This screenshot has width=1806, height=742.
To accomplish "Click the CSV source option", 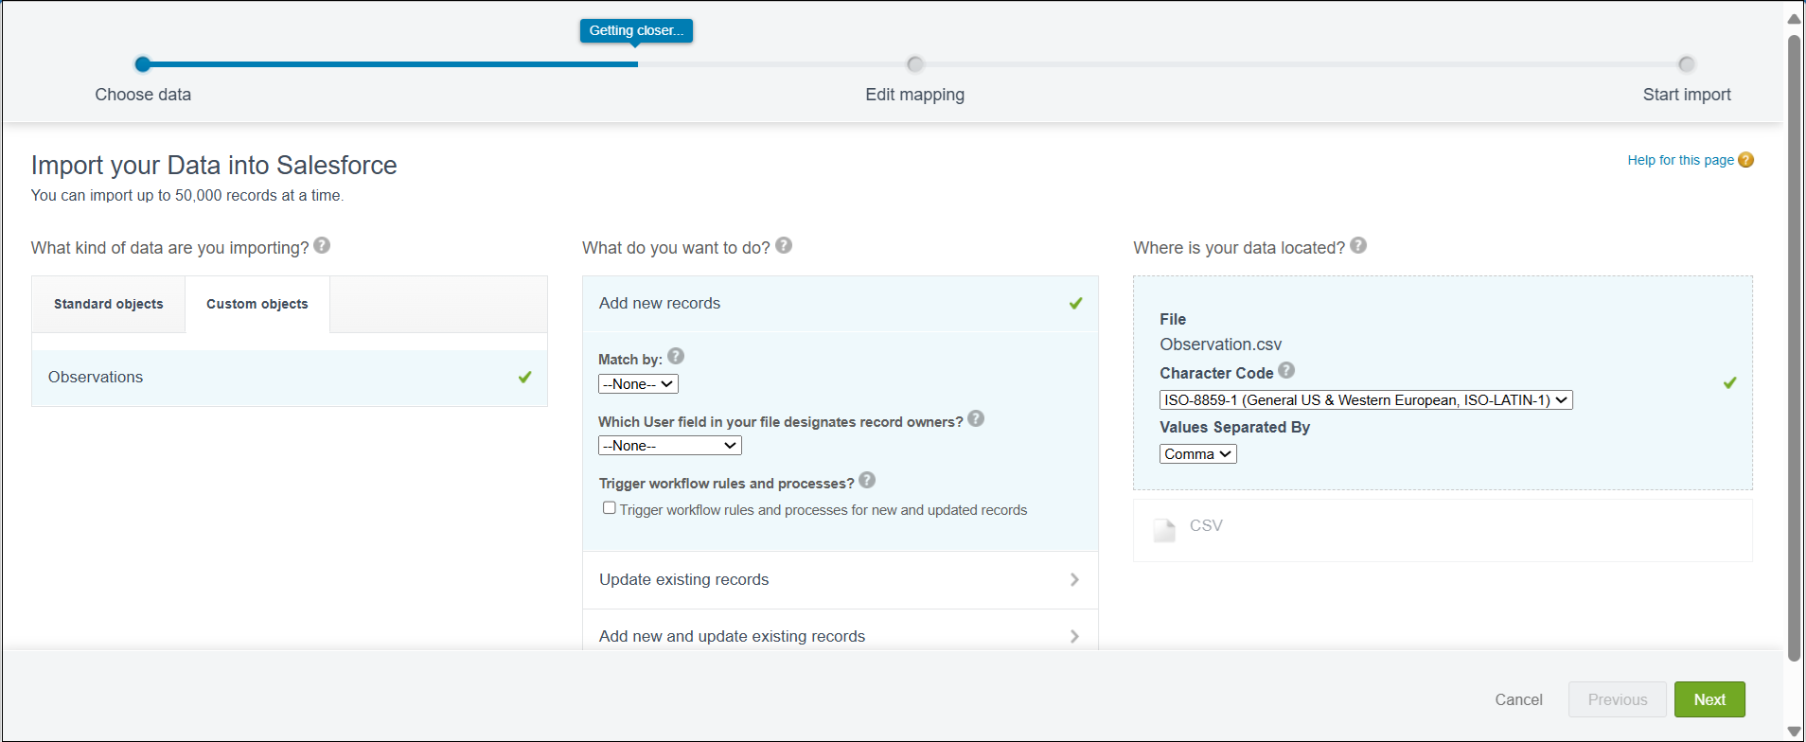I will 1443,530.
